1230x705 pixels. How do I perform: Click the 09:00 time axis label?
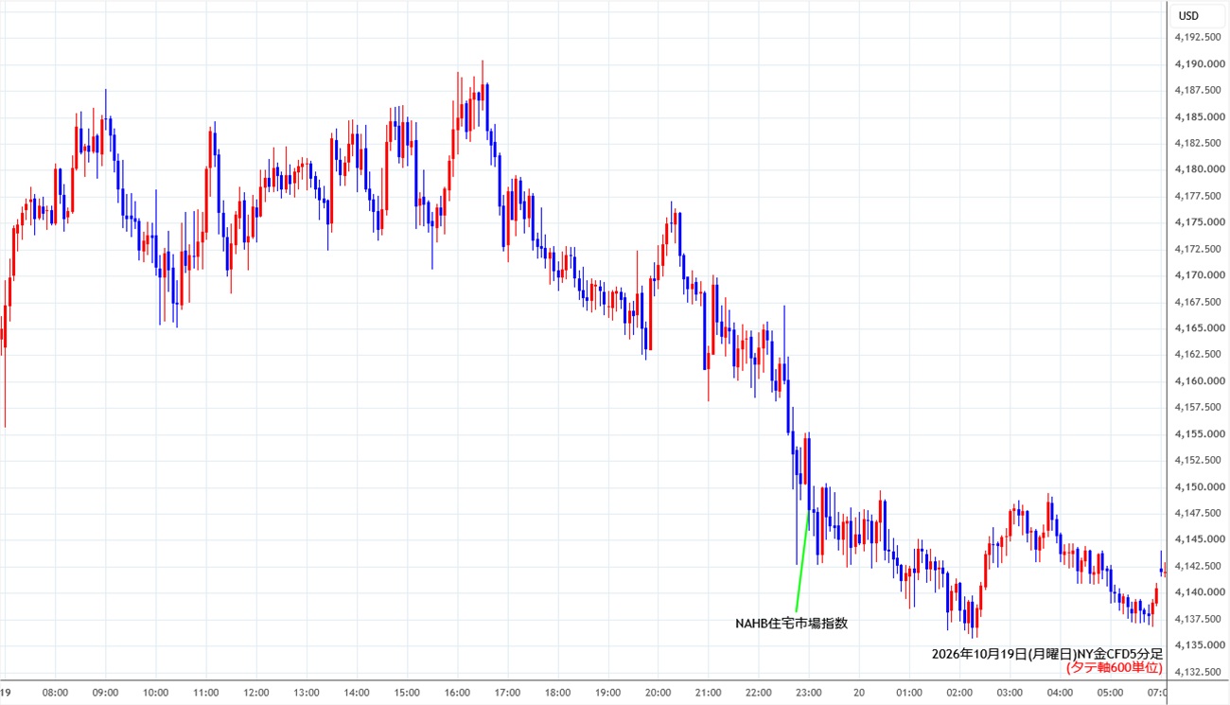[106, 693]
